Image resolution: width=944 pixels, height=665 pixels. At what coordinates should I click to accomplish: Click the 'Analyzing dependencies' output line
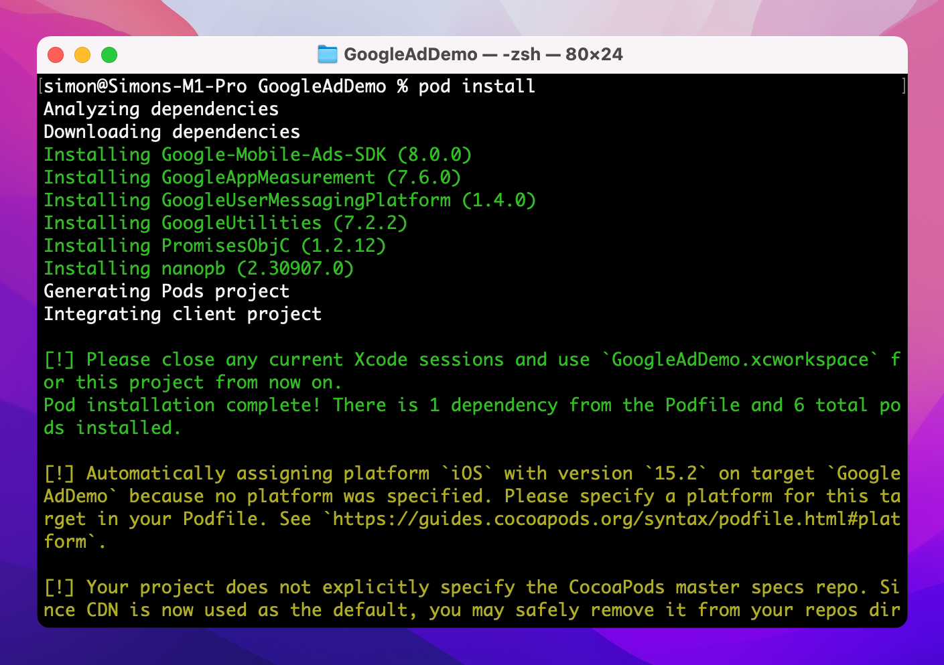[161, 109]
